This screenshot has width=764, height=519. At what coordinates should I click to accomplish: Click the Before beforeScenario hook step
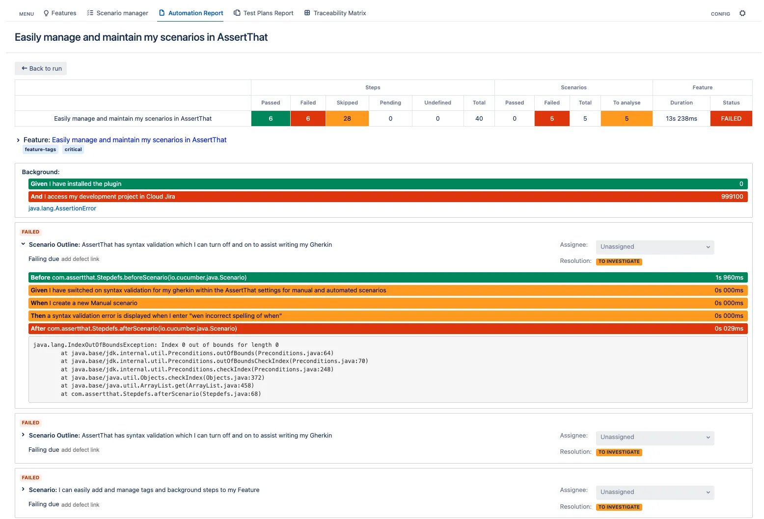click(388, 278)
